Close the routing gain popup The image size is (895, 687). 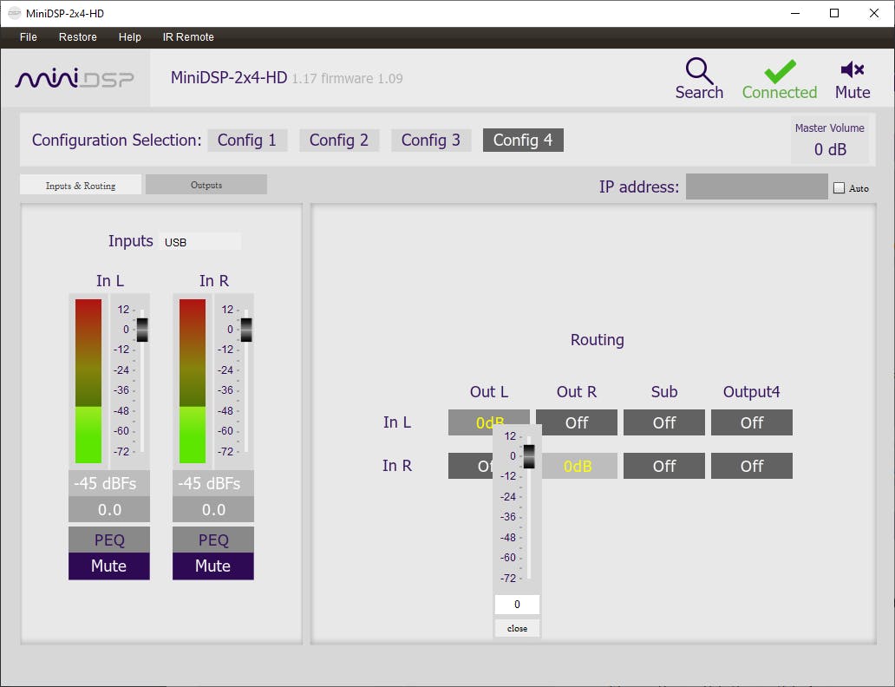517,628
